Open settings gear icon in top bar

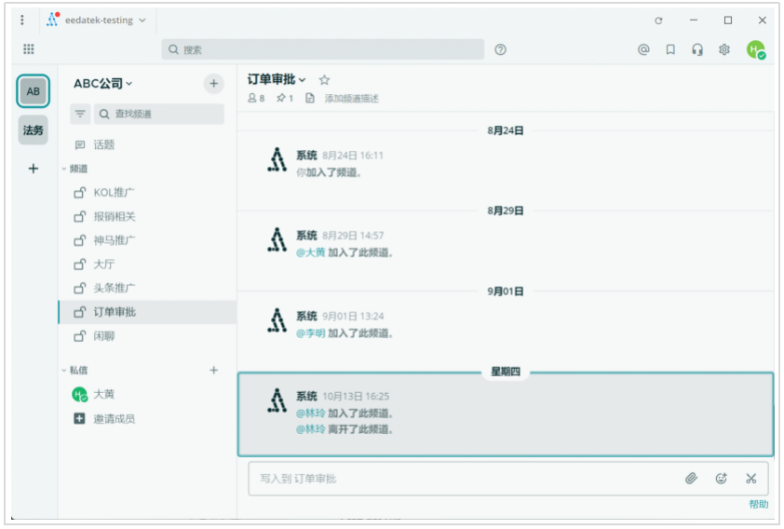click(724, 49)
